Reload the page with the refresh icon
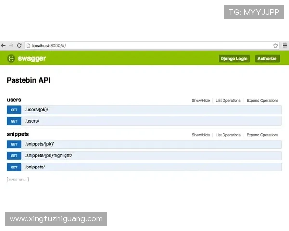Image resolution: width=289 pixels, height=231 pixels. (x=19, y=46)
